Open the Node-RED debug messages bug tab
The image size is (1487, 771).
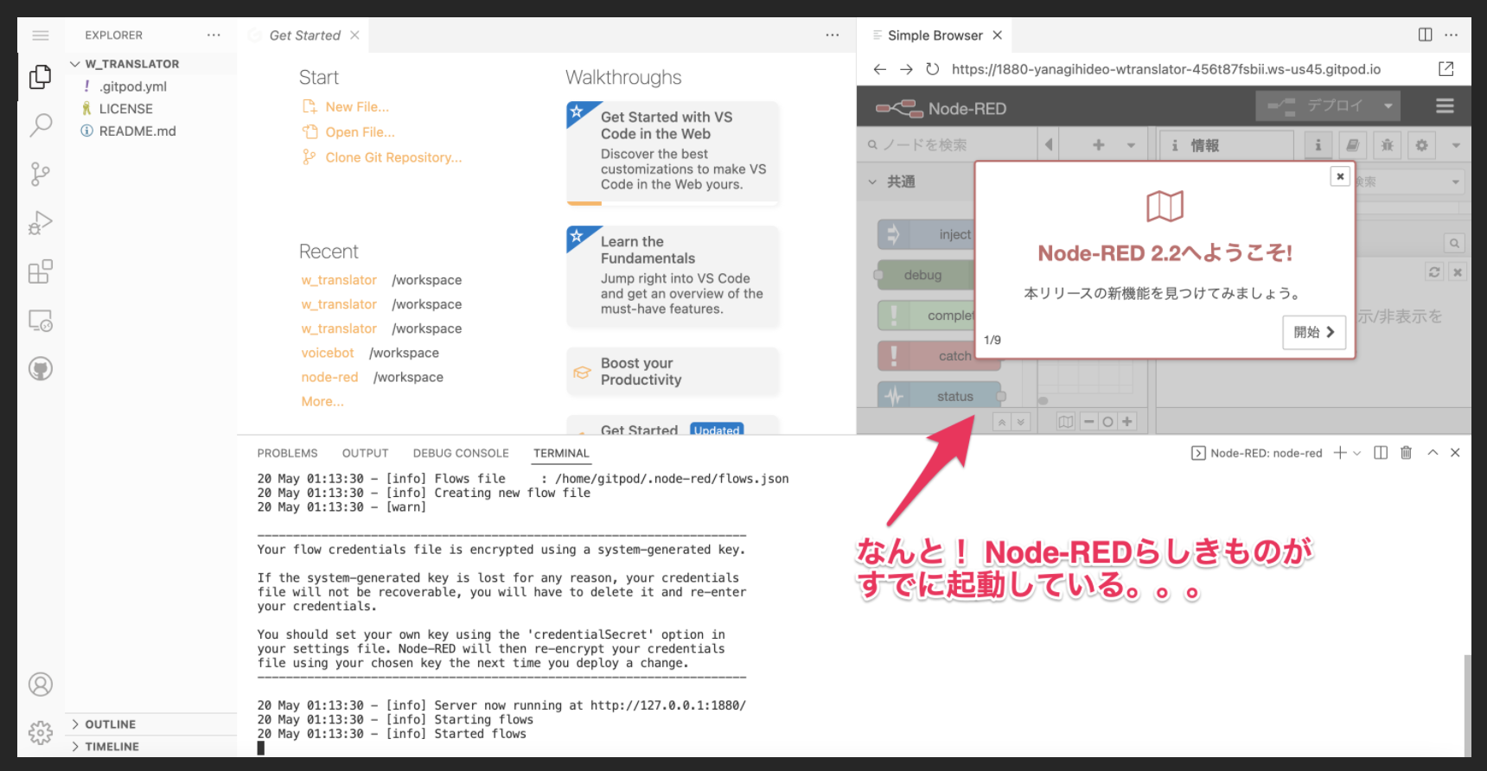(1387, 145)
